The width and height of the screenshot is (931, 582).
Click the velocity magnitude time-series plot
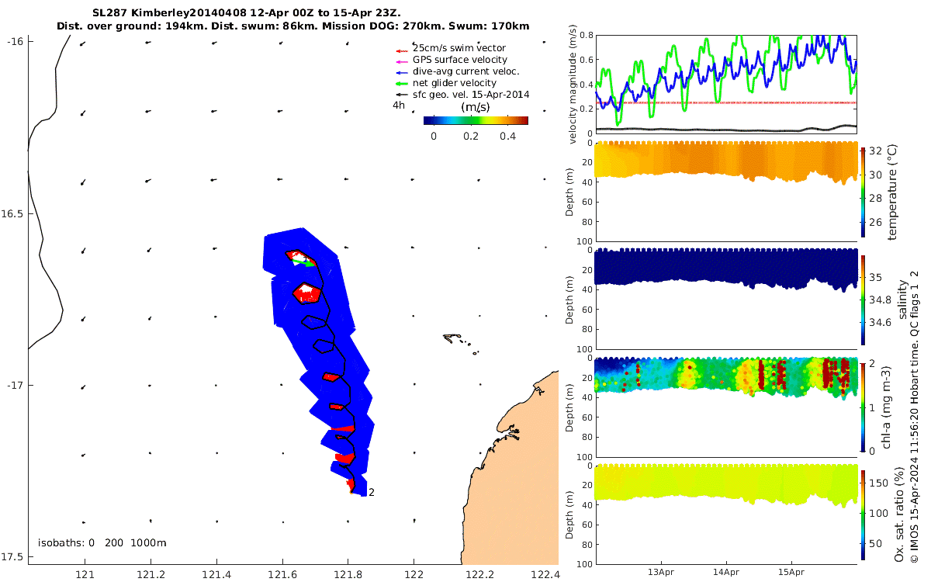[725, 84]
